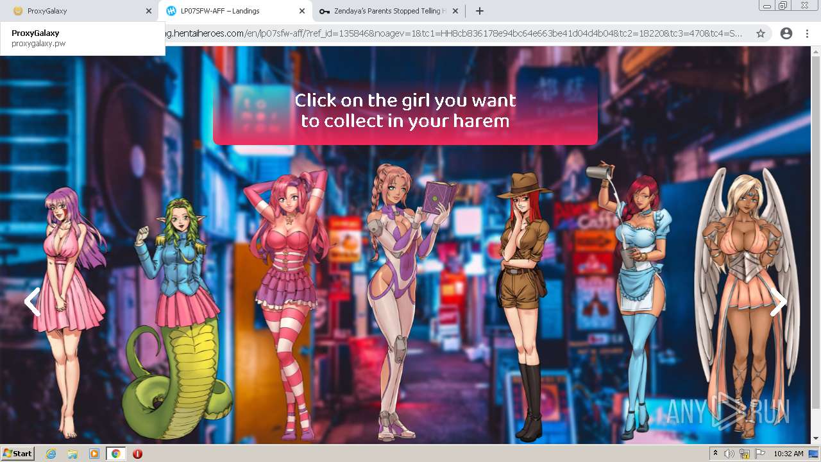Restore down the Chrome window
The width and height of the screenshot is (821, 462).
783,5
